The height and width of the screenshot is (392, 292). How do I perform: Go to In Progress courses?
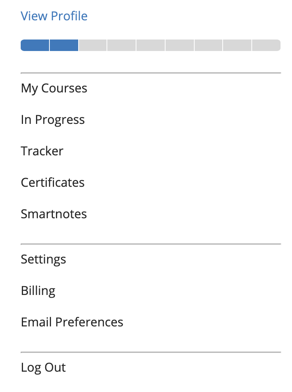[53, 120]
